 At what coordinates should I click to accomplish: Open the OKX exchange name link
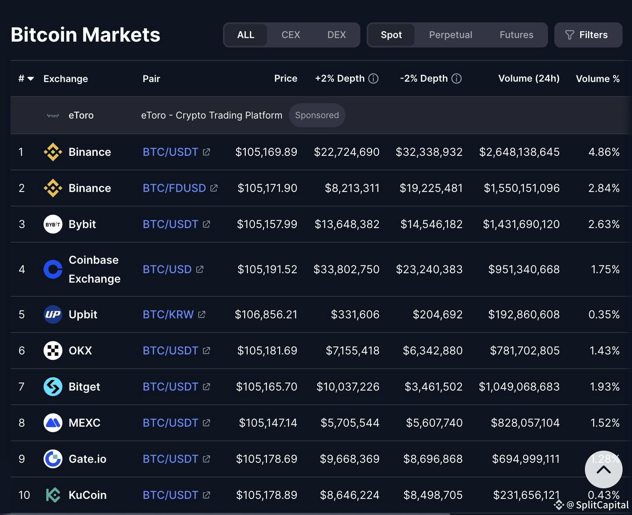point(80,351)
